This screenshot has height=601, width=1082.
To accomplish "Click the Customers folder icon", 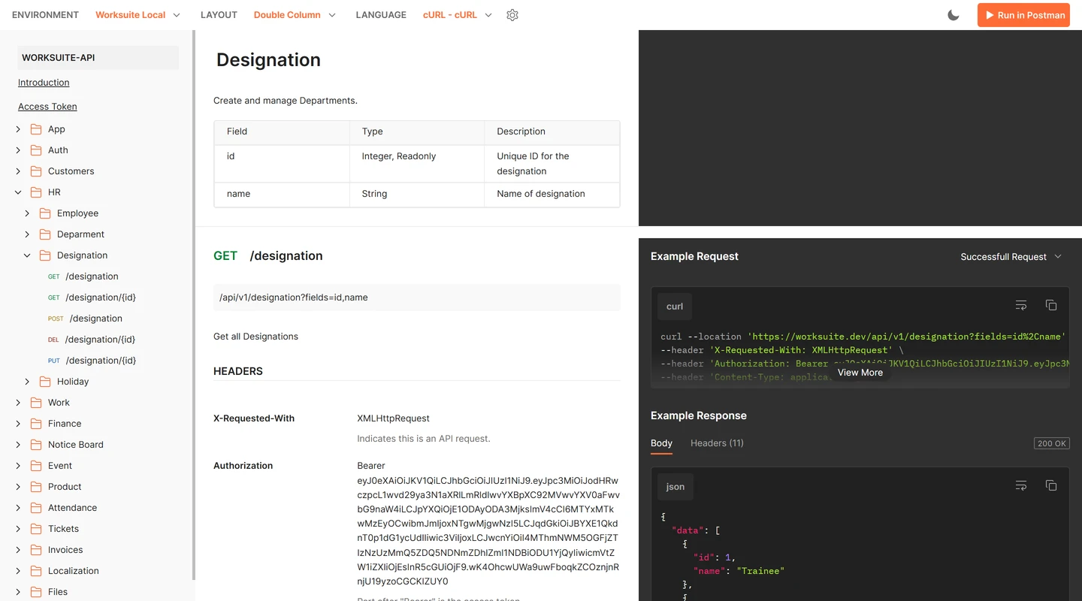I will [35, 171].
